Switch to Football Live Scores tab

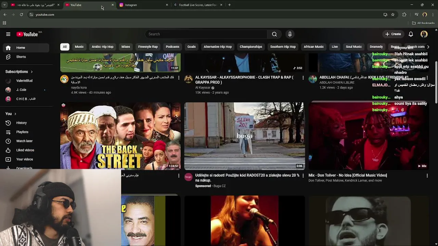(x=197, y=5)
